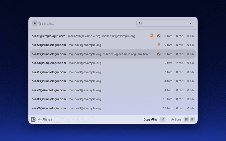
Task: Choose alias7@simplelogin.com row
Action: (49, 90)
